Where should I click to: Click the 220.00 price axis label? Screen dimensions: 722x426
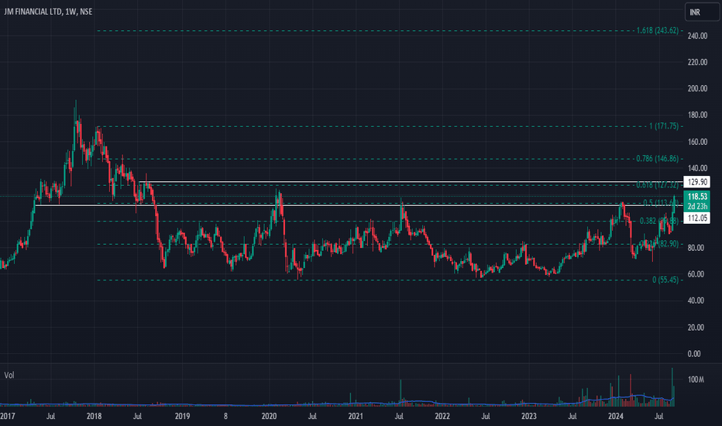(697, 62)
